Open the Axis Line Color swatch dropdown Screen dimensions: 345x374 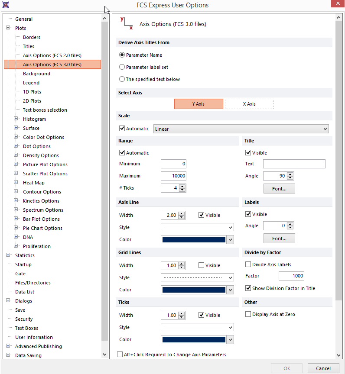[x=230, y=239]
